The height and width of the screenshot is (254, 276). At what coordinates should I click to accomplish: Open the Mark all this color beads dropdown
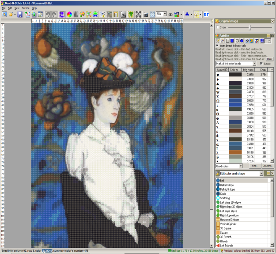254,64
